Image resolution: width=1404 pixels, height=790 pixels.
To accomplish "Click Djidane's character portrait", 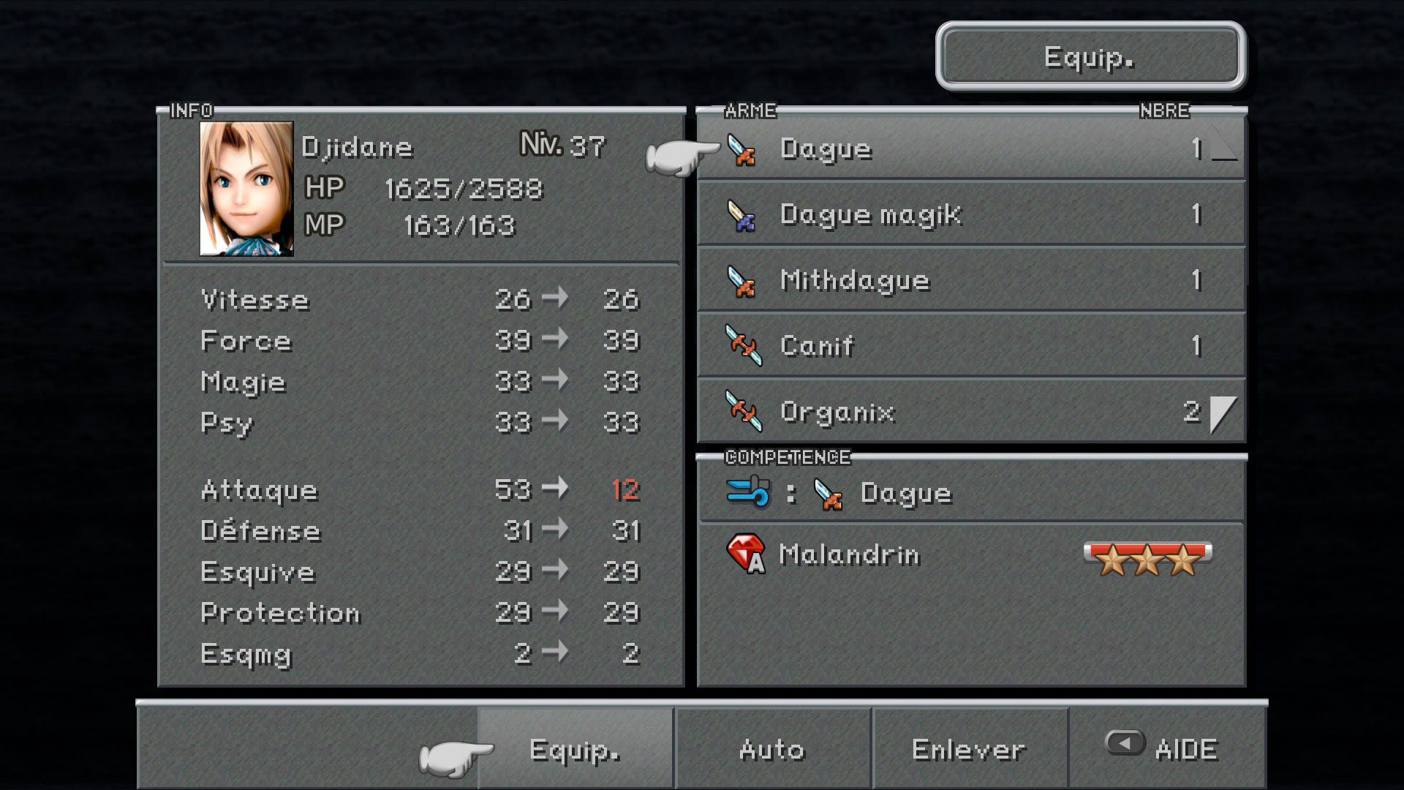I will [246, 189].
